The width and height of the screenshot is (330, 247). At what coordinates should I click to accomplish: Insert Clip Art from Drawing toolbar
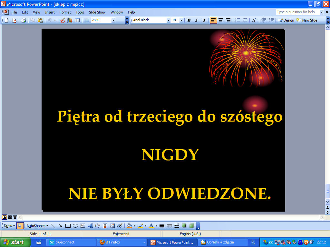[x=105, y=226]
